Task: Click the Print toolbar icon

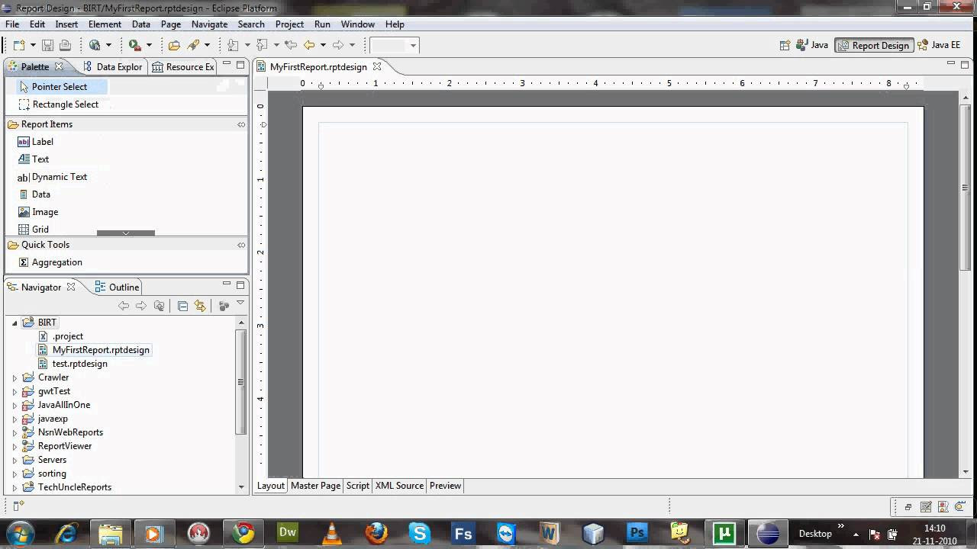Action: (65, 46)
